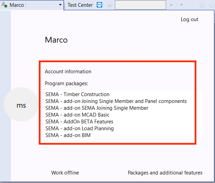This screenshot has width=215, height=183.
Task: Select SEMA - add-on MCAD Basic
Action: pos(78,115)
